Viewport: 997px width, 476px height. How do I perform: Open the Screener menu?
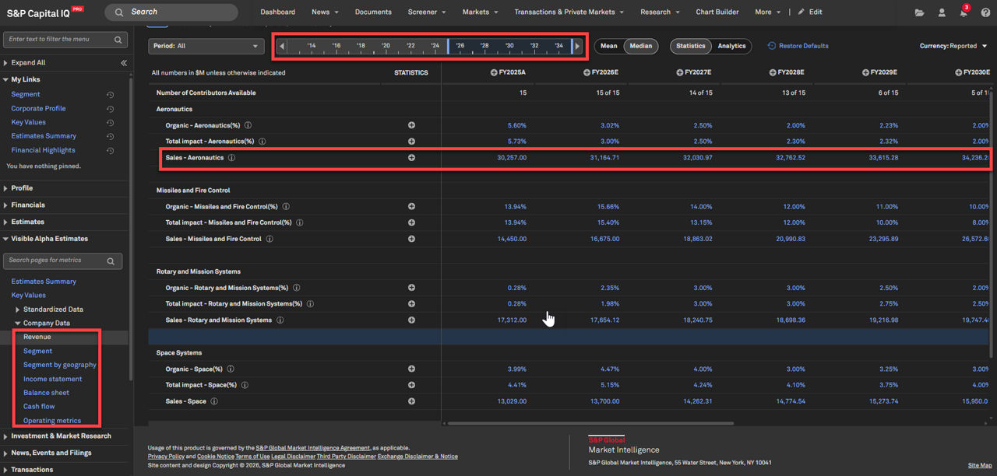coord(427,12)
